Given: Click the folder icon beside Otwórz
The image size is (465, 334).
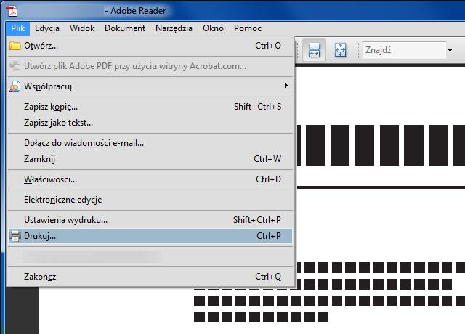Looking at the screenshot, I should click(15, 46).
